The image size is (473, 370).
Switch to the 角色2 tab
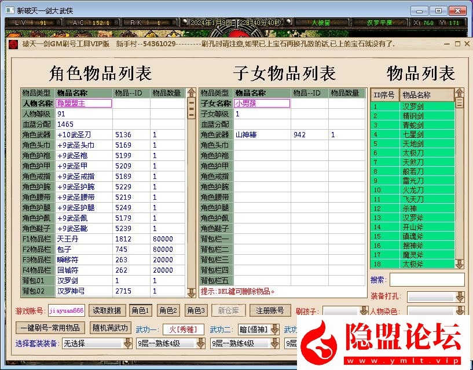tap(168, 310)
